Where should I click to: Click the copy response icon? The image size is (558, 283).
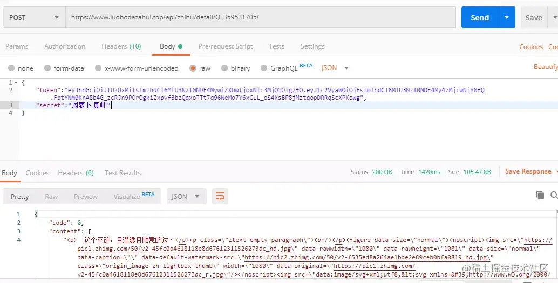pos(540,195)
